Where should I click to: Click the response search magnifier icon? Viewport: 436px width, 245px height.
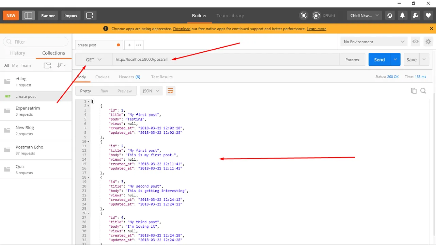click(x=423, y=91)
